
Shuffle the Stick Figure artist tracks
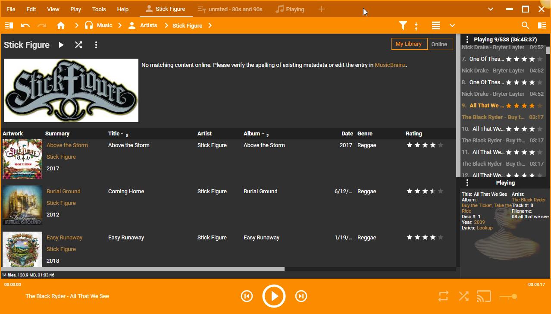(x=78, y=45)
